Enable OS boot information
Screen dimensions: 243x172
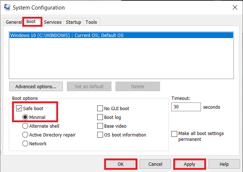[100, 135]
